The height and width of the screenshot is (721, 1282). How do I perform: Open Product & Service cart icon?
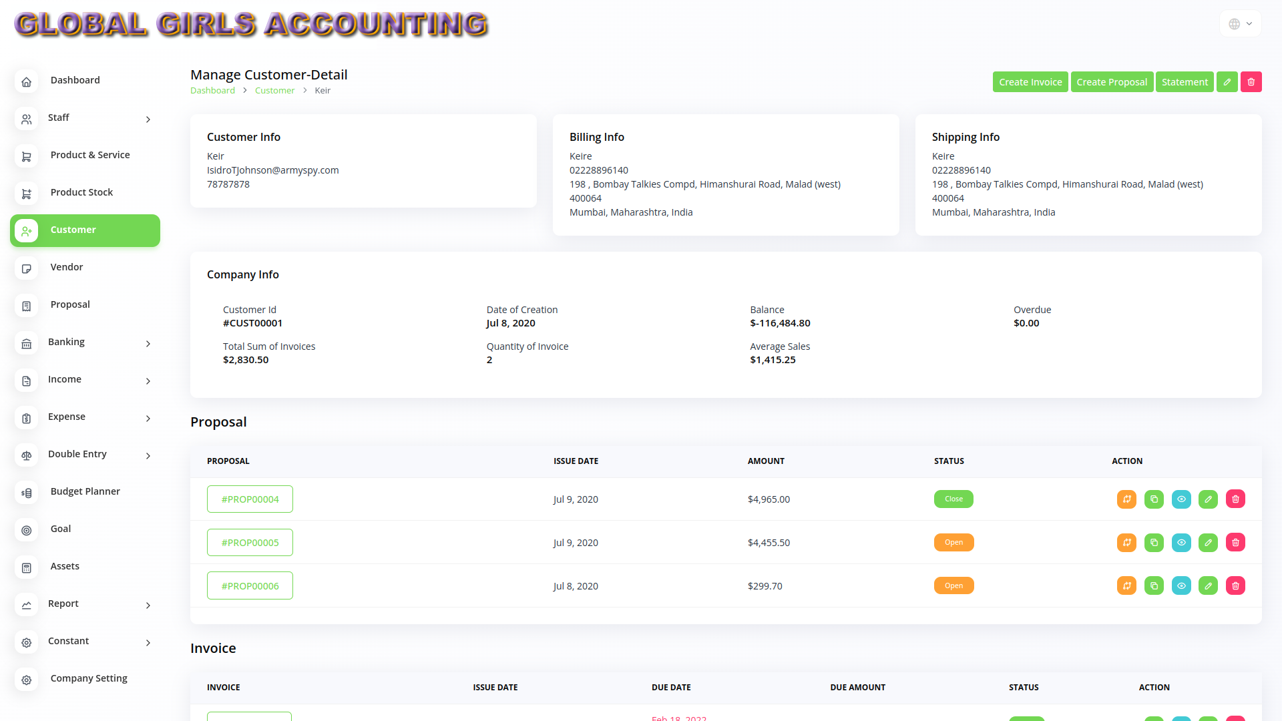pos(26,156)
